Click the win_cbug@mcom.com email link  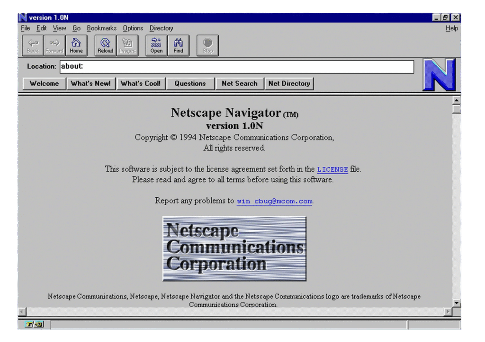point(275,201)
